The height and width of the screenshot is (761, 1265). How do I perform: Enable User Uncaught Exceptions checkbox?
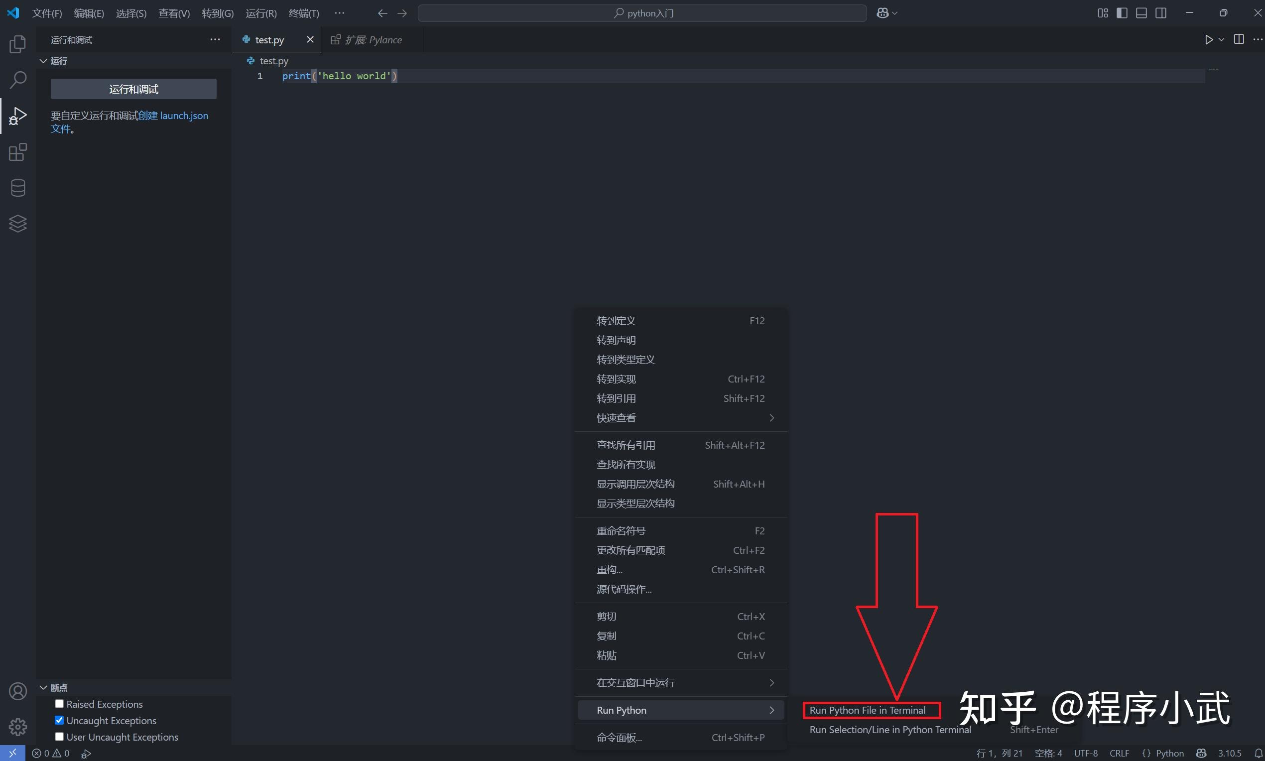coord(59,737)
